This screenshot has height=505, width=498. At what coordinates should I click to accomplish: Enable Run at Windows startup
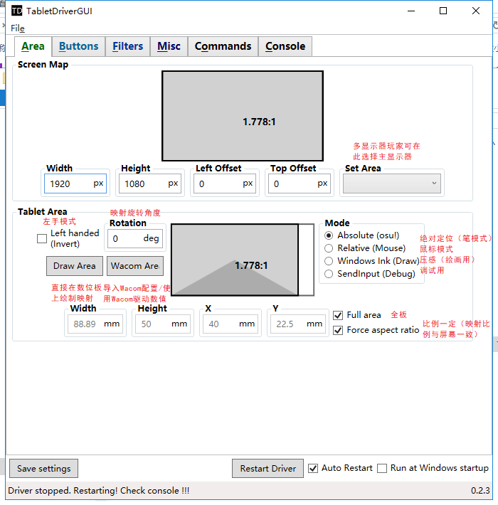point(382,468)
